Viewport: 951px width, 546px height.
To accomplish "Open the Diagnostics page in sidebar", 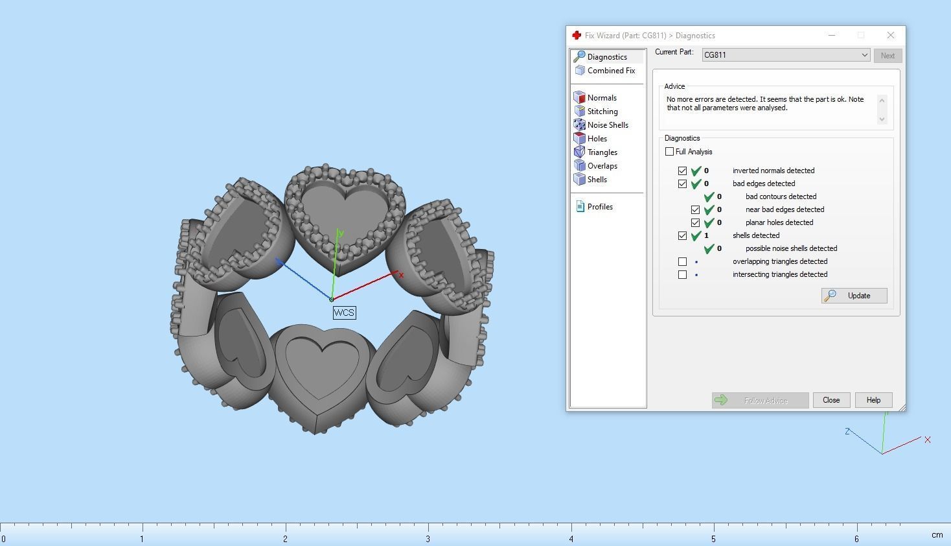I will (608, 57).
